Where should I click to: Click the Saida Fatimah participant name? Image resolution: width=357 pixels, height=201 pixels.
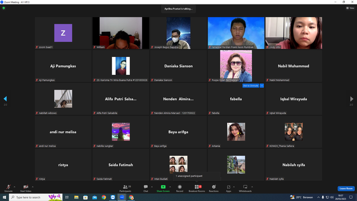120,165
